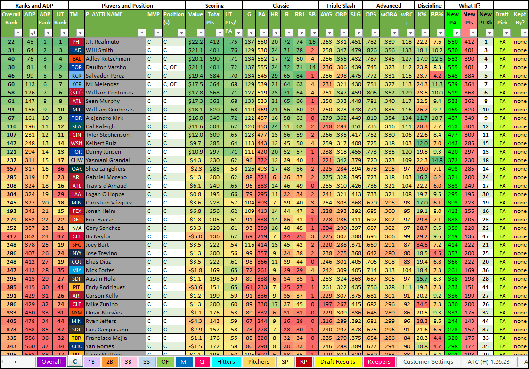Switch to the OF sheet tab
Image resolution: width=529 pixels, height=369 pixels.
[165, 362]
